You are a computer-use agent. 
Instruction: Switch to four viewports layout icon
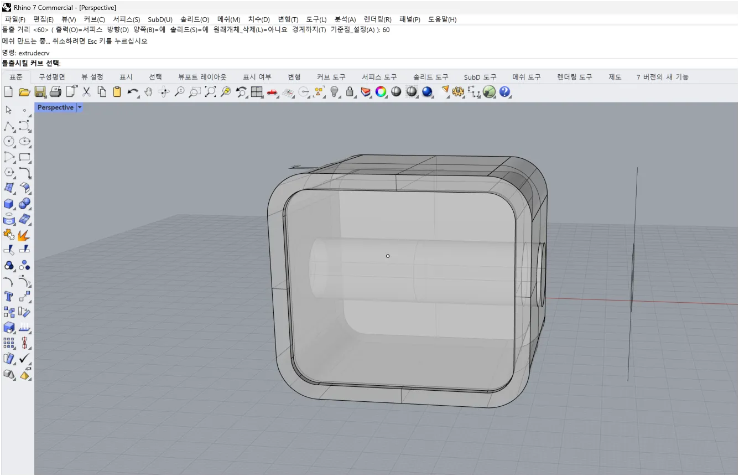(x=257, y=92)
